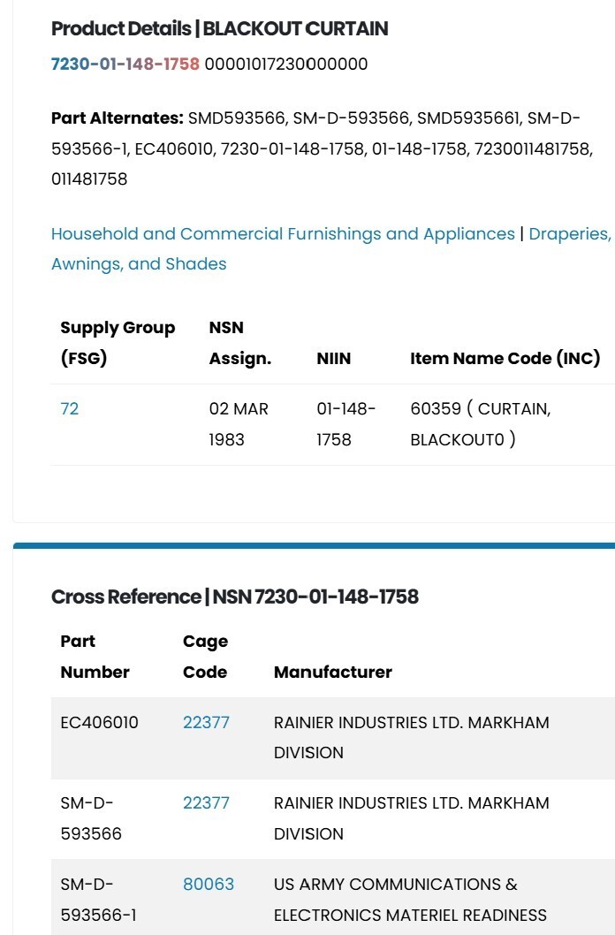The image size is (615, 935).
Task: Open Supply Group 72 link
Action: (70, 408)
